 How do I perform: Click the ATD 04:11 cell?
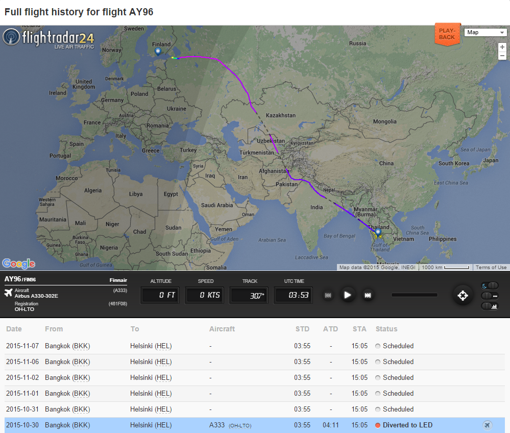pyautogui.click(x=330, y=425)
